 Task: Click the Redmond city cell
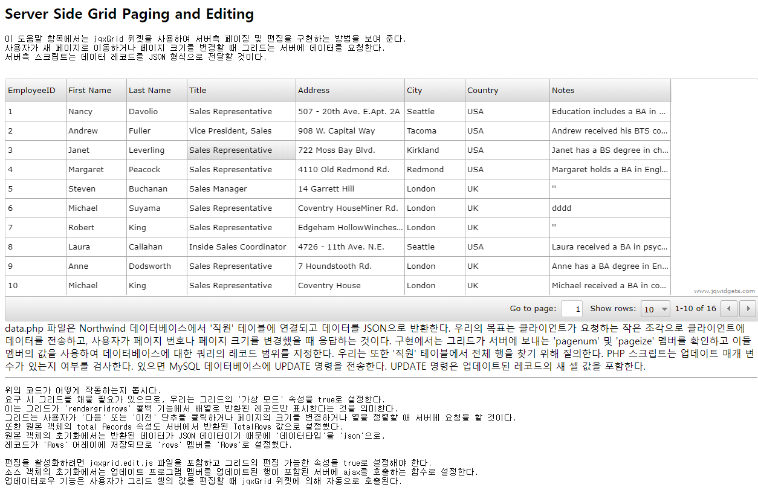point(435,170)
